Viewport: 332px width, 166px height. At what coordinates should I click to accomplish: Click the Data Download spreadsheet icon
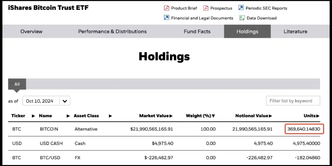click(242, 18)
